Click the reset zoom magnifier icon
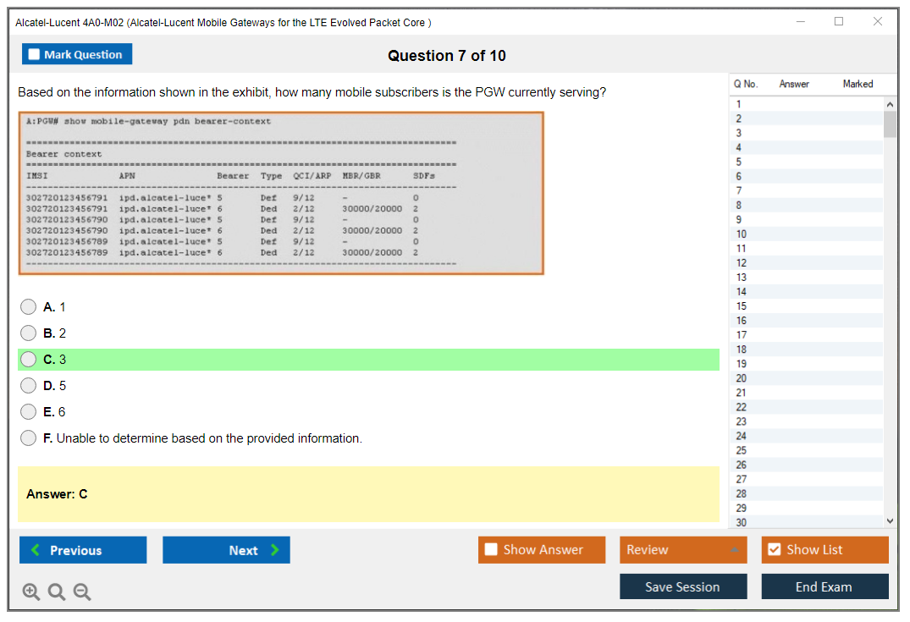This screenshot has width=910, height=622. (x=57, y=592)
